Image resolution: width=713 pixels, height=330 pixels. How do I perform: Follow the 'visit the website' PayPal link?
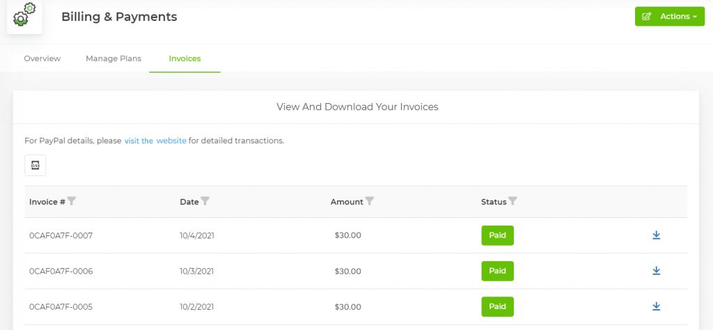(155, 141)
